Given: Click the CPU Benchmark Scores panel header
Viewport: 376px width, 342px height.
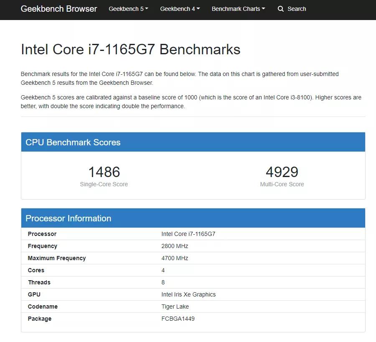Looking at the screenshot, I should (x=193, y=142).
